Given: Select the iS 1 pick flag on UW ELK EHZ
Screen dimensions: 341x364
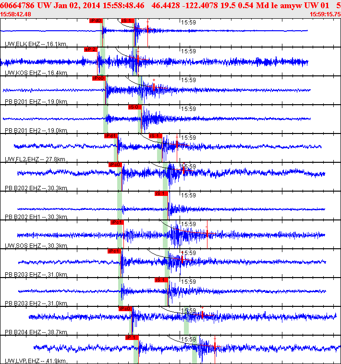Looking at the screenshot, I should click(x=127, y=21).
